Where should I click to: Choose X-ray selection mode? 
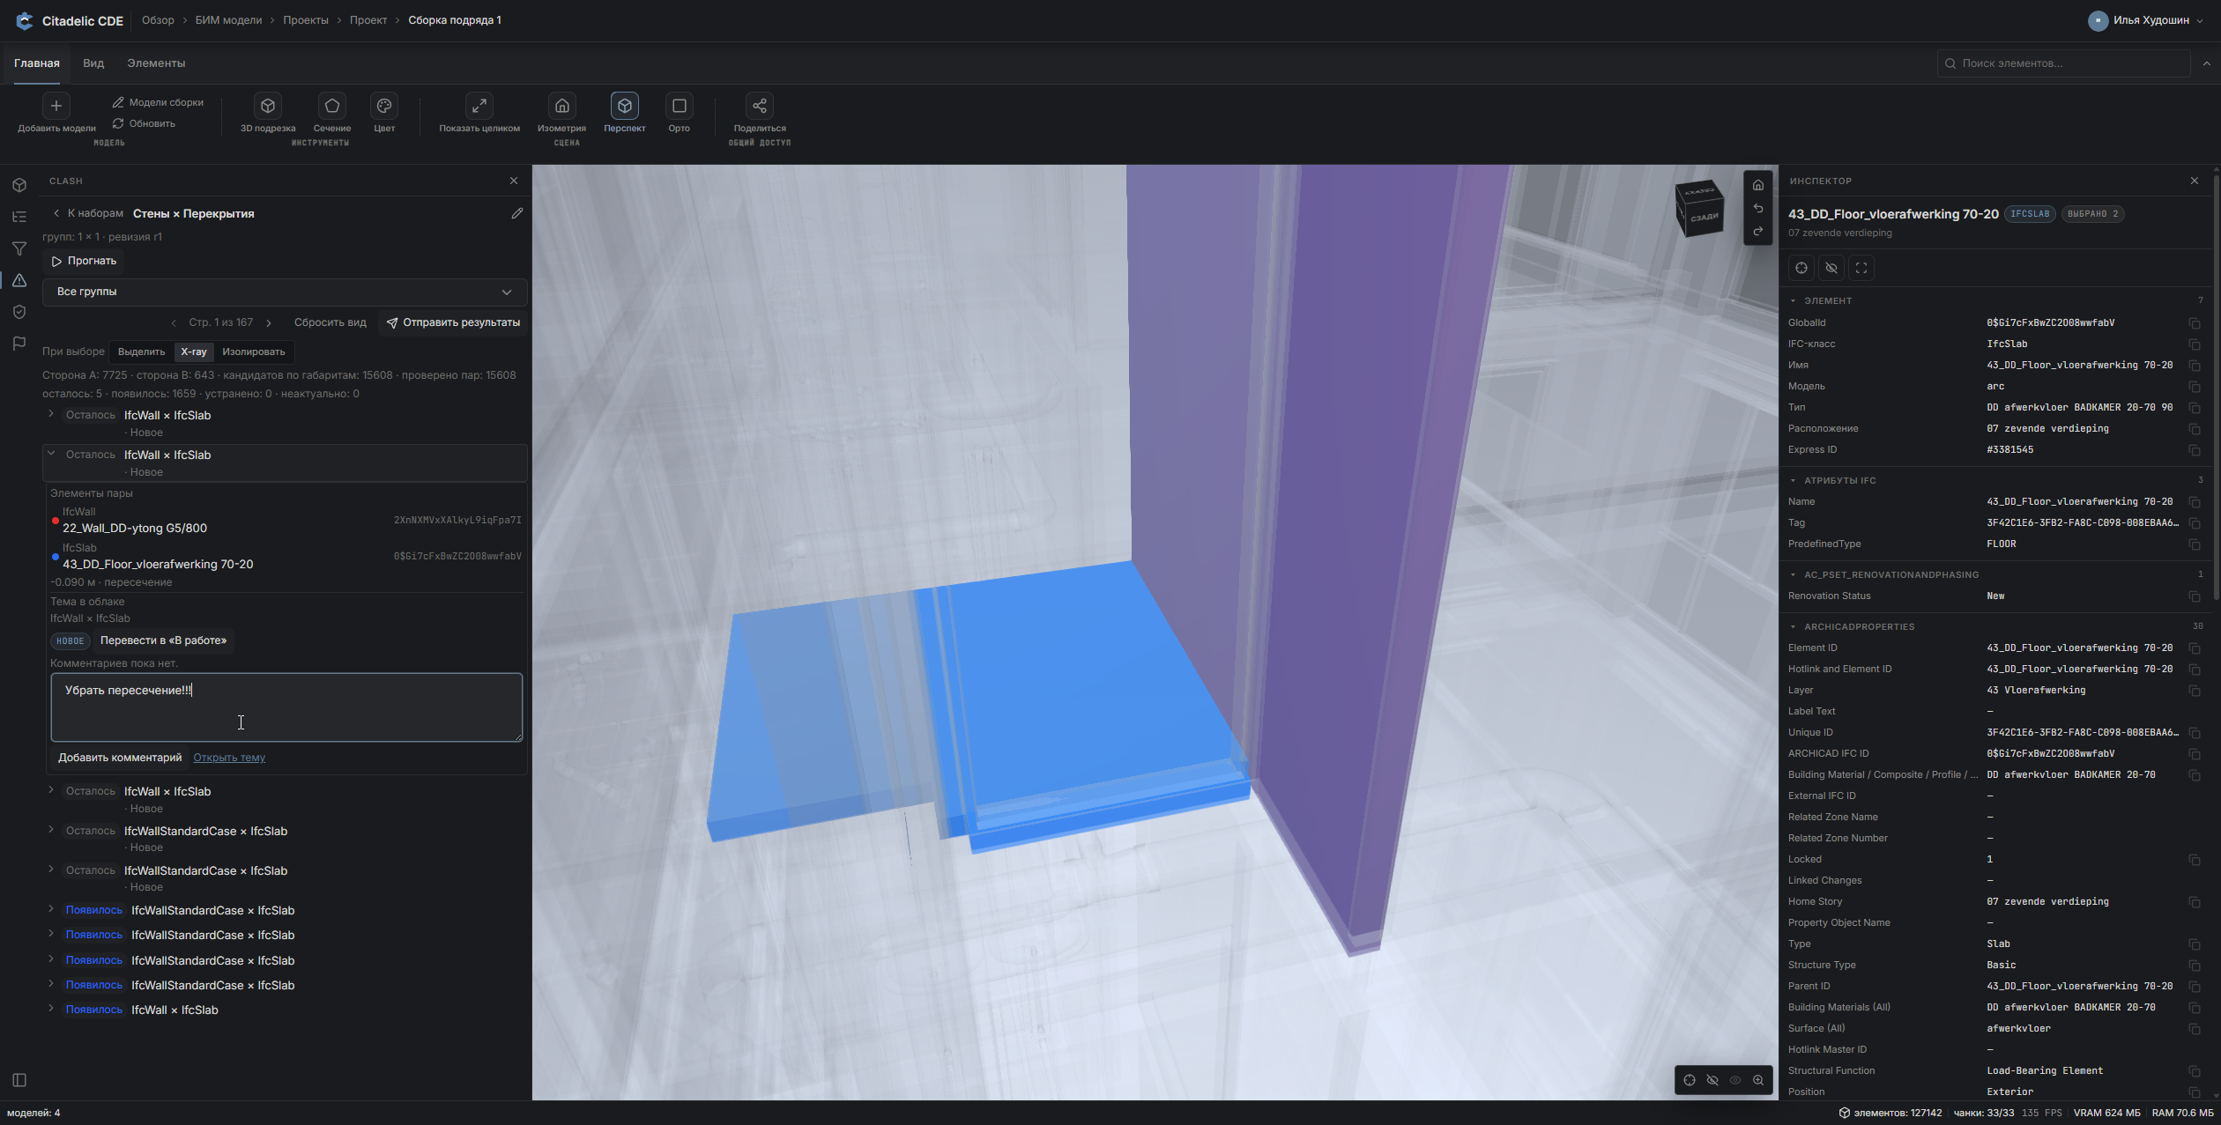194,352
